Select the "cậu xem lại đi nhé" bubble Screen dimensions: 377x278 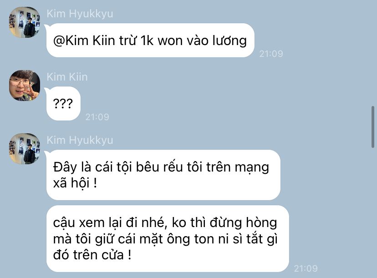[x=168, y=238]
